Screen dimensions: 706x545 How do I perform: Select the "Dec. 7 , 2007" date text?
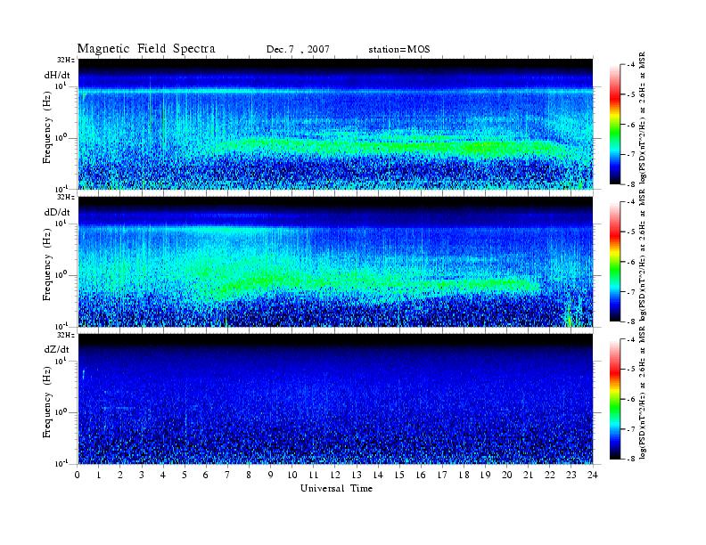click(298, 50)
